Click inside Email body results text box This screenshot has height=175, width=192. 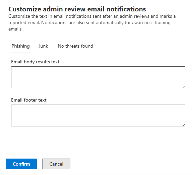coord(98,77)
